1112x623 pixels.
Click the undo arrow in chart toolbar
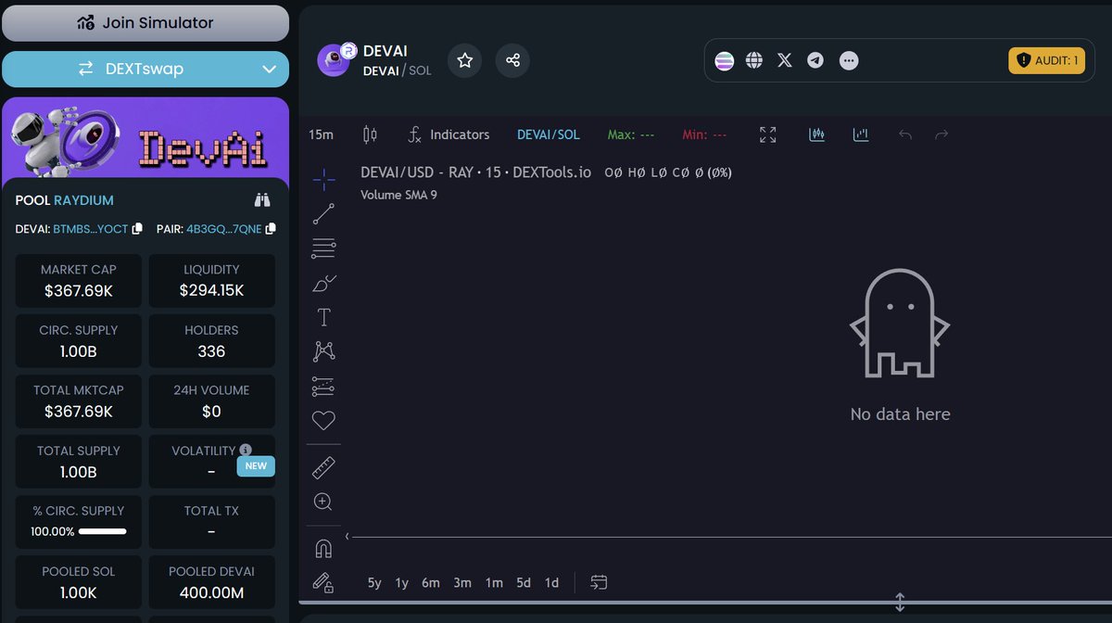tap(905, 135)
